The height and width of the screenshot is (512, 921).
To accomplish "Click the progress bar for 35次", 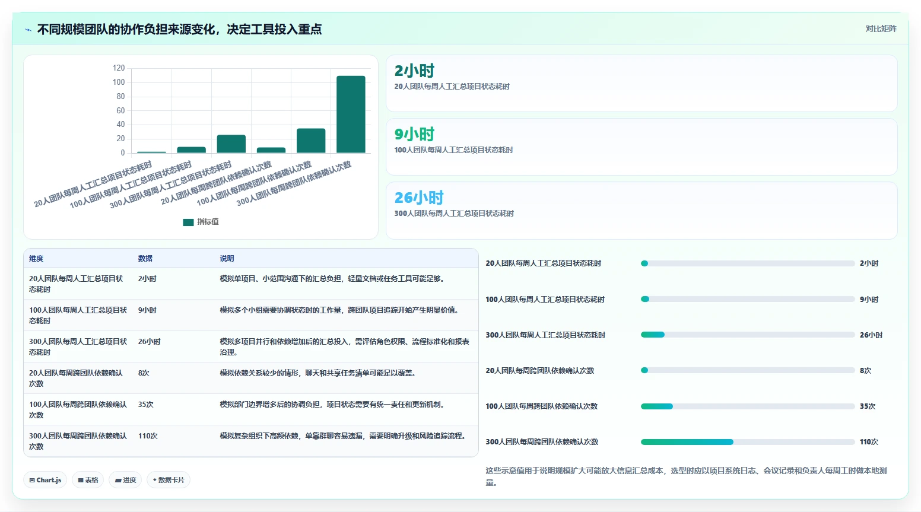I will (748, 406).
